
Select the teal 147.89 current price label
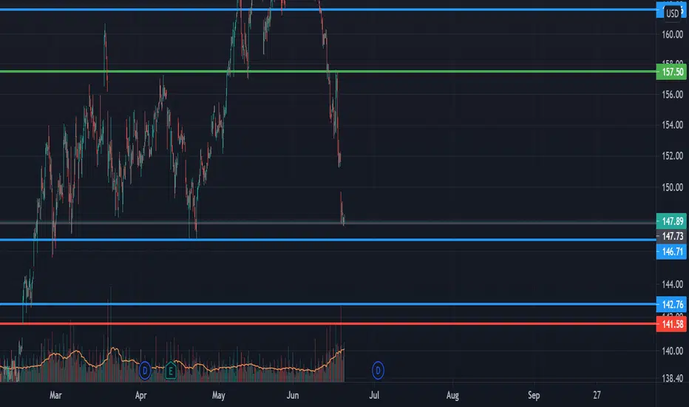click(671, 221)
